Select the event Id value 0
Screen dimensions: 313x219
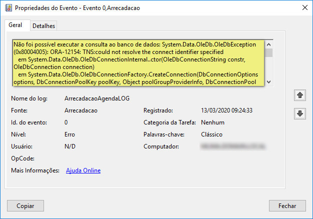coord(66,122)
